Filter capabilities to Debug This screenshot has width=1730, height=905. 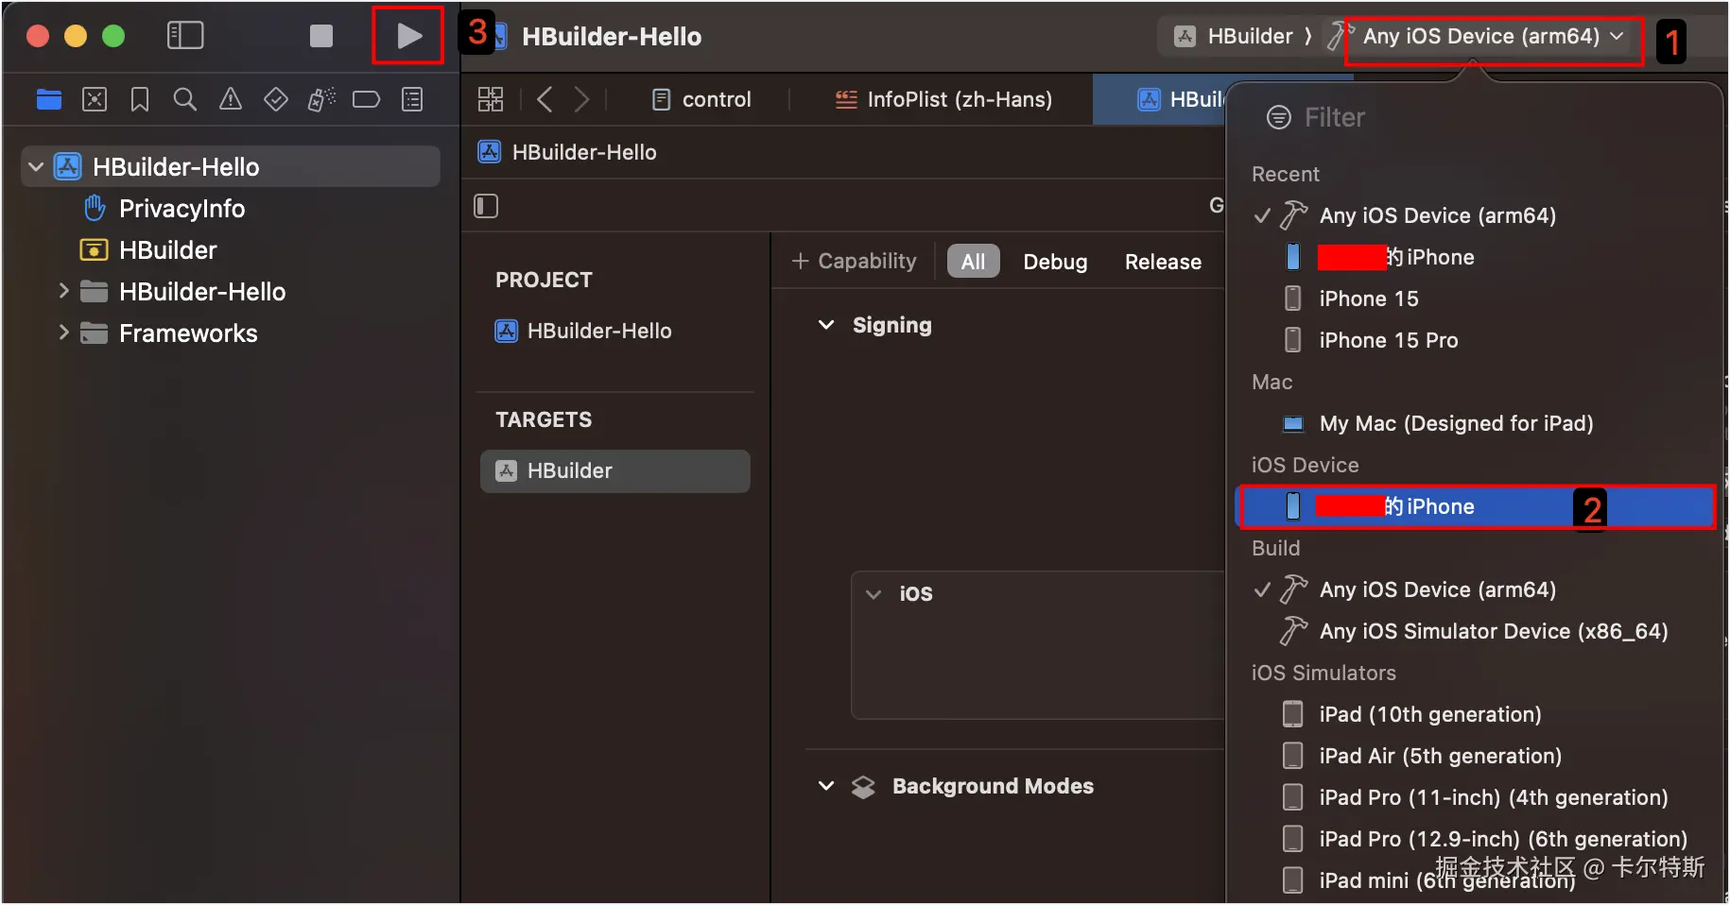(1055, 262)
